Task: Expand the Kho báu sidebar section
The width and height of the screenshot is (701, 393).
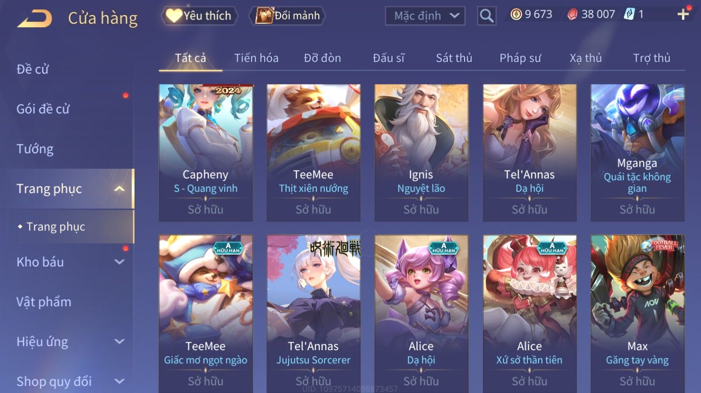Action: coord(120,262)
